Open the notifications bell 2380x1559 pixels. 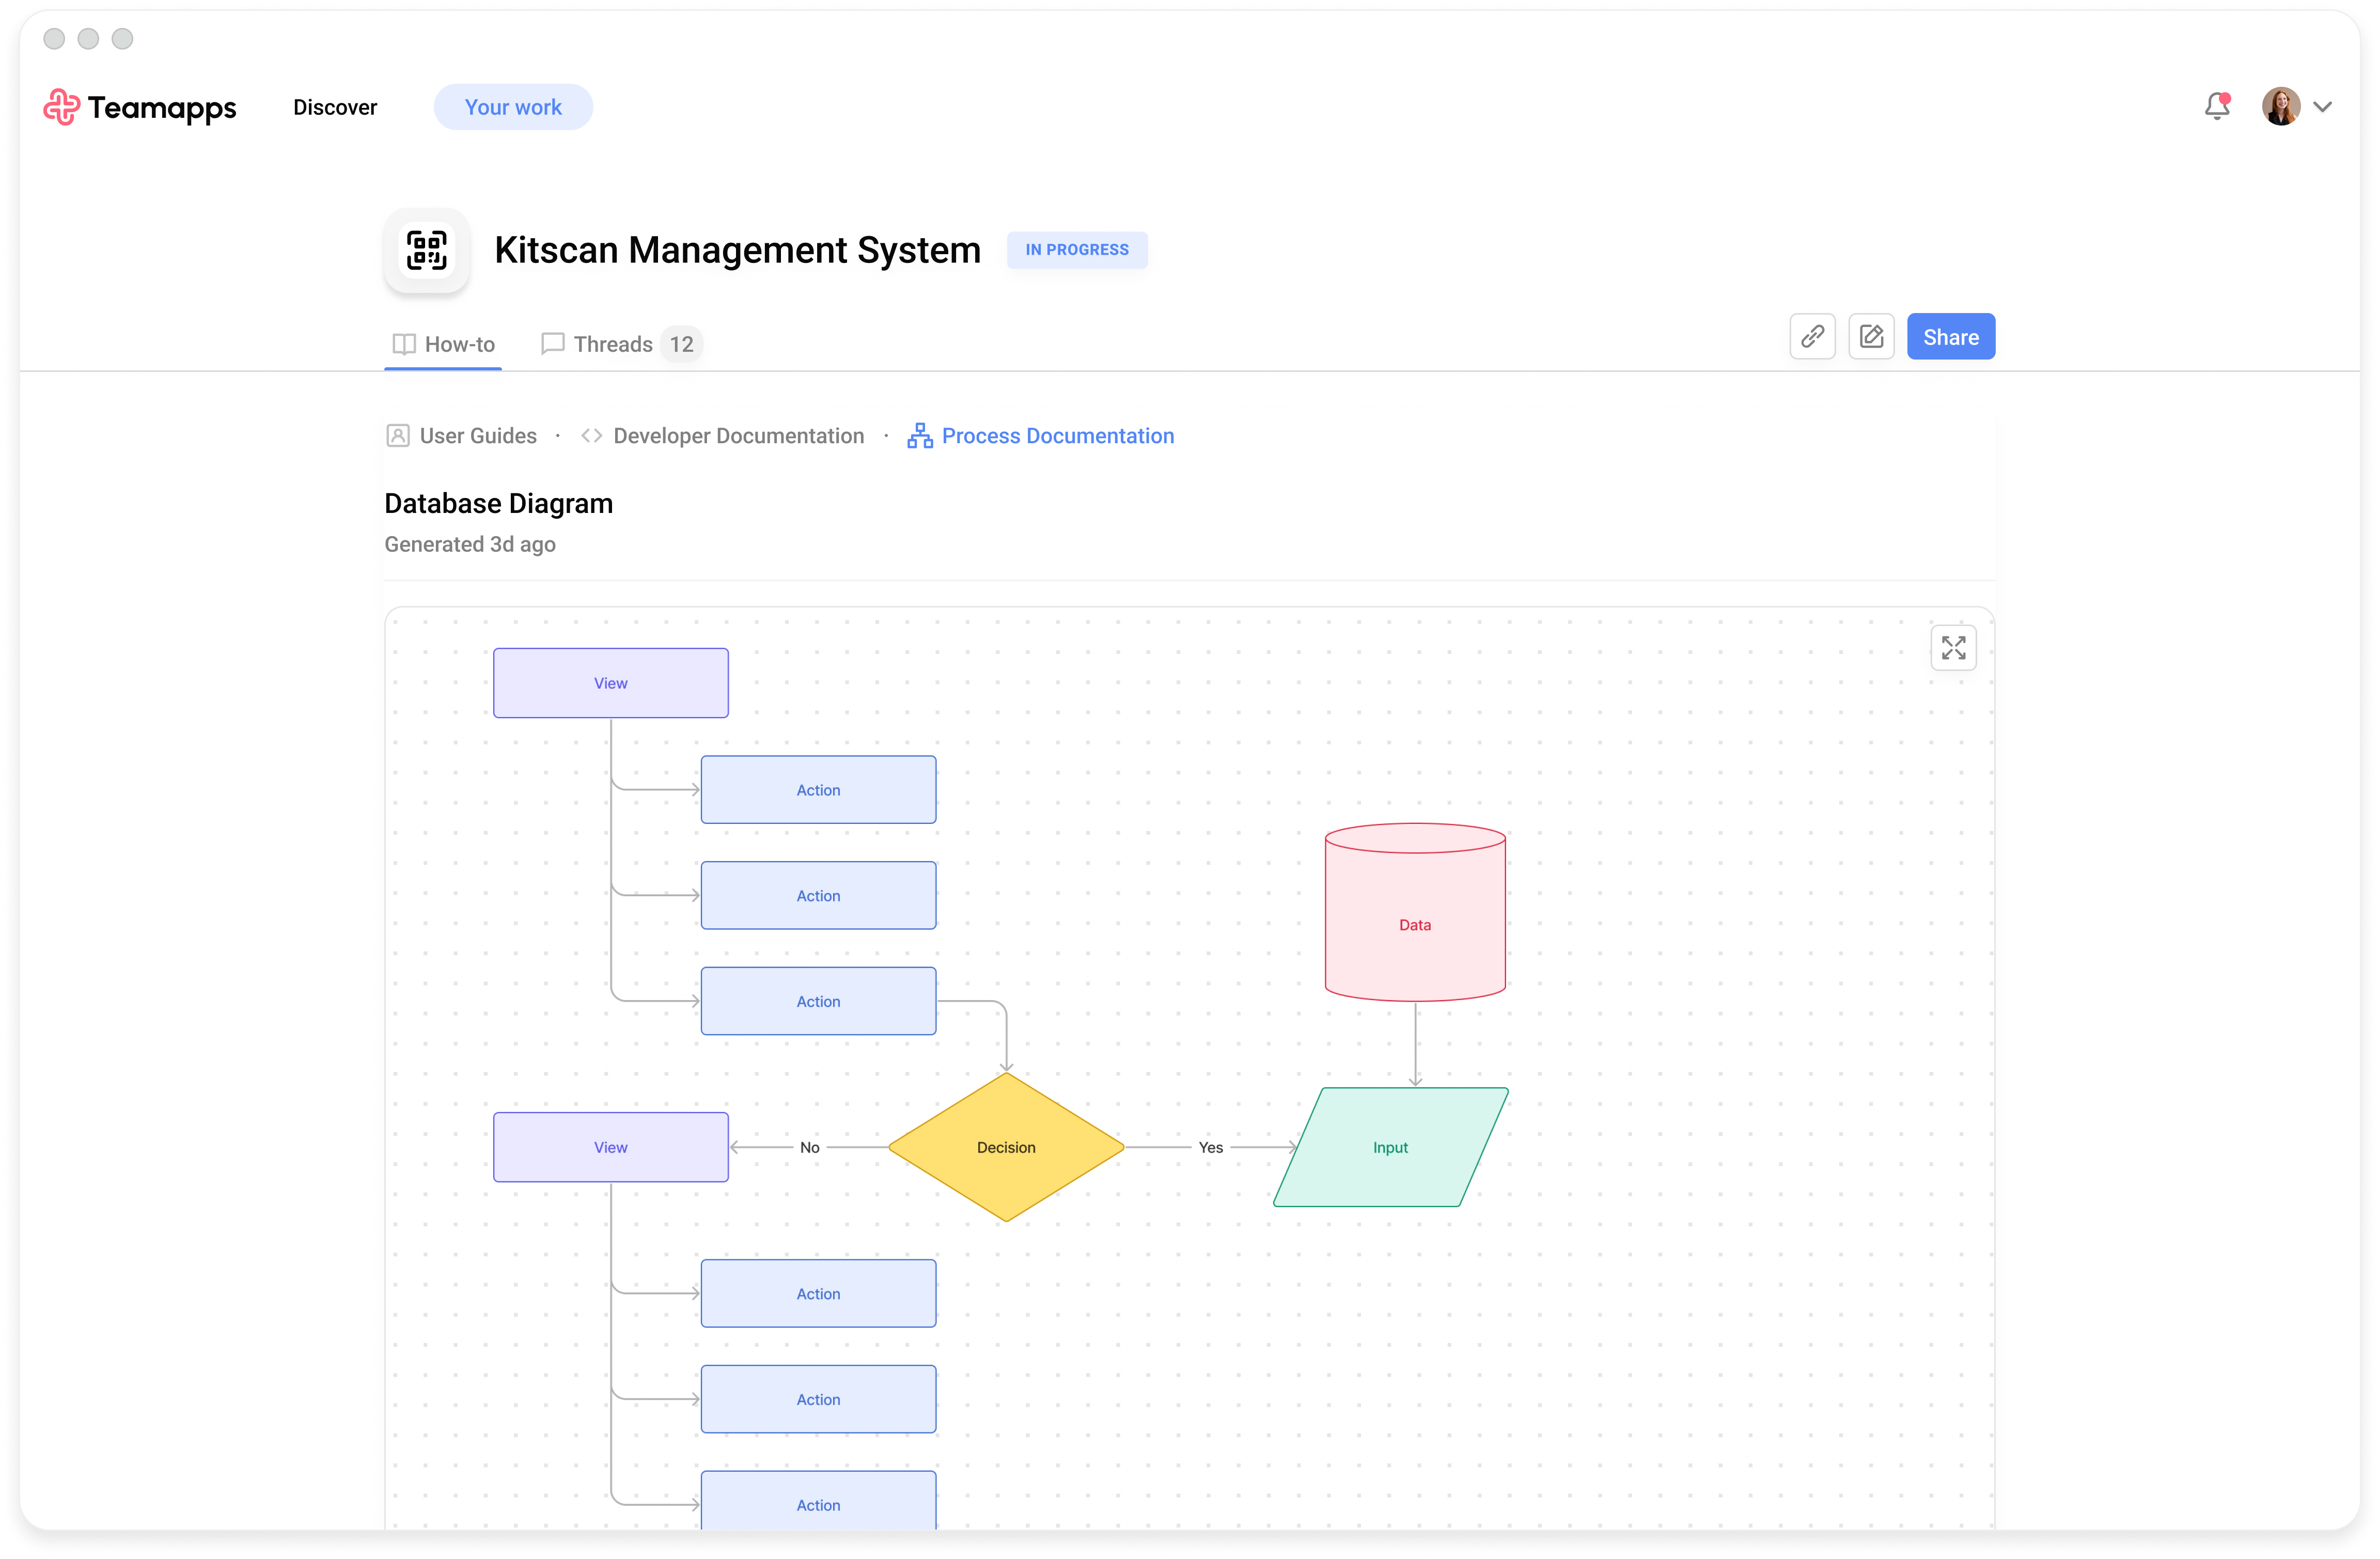(x=2217, y=106)
